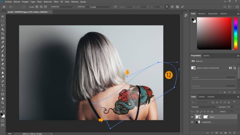240x135 pixels.
Task: Hide the tattoo layer eye icon
Action: (192, 117)
